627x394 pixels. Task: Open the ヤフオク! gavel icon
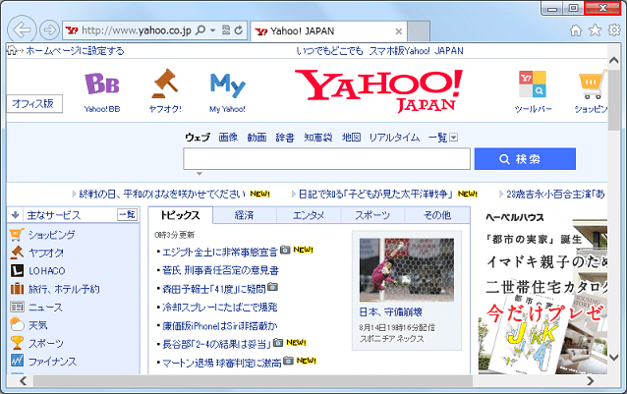pyautogui.click(x=165, y=84)
